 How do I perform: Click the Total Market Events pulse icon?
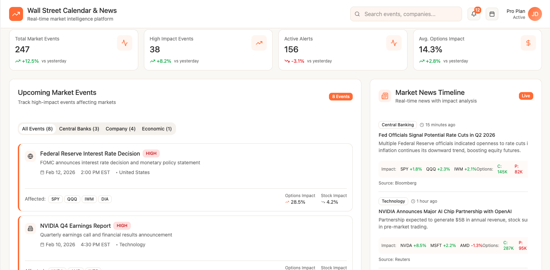point(125,43)
